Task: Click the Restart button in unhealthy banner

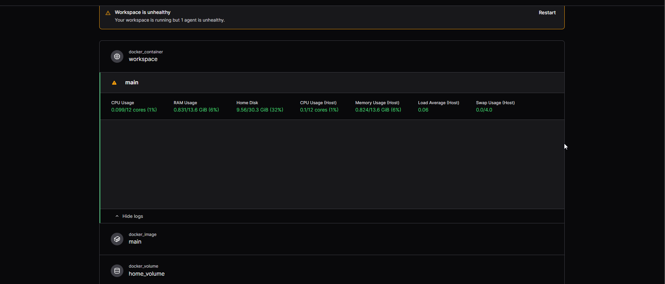Action: tap(547, 13)
